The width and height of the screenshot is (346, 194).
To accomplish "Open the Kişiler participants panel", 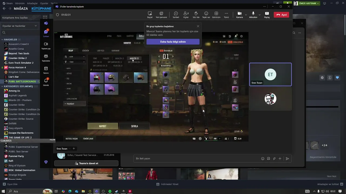I will pos(186,15).
